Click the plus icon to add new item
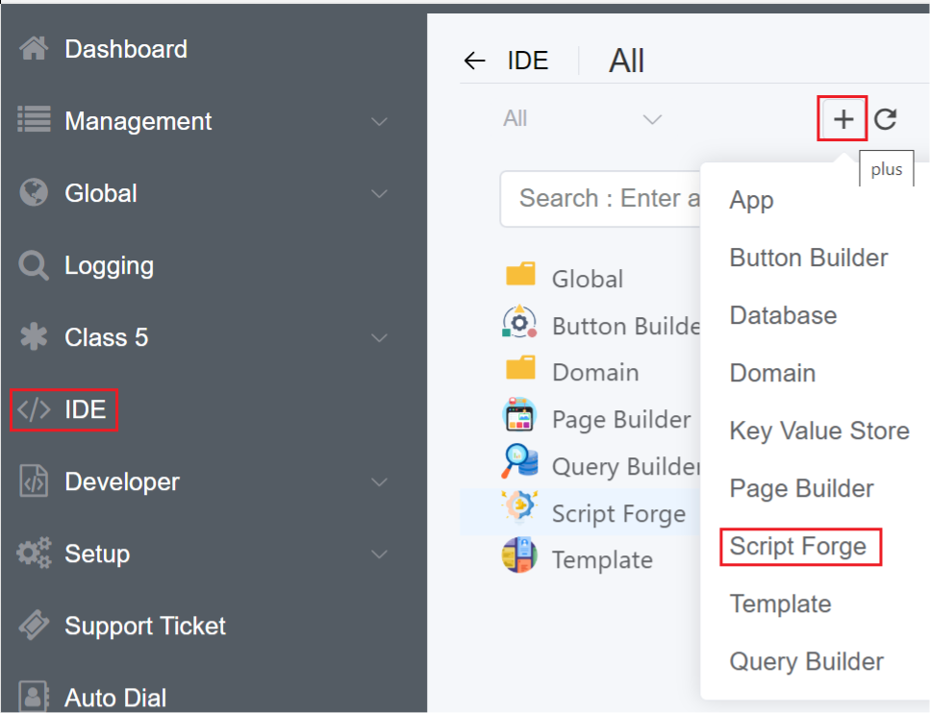The image size is (930, 713). coord(842,119)
